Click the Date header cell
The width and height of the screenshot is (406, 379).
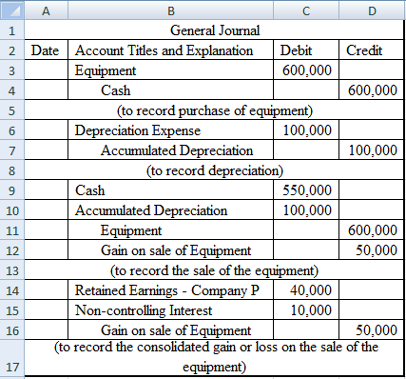tap(46, 50)
